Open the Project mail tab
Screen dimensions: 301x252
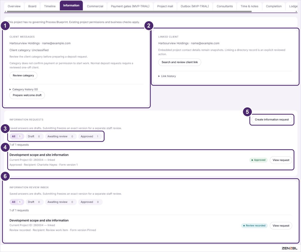(165, 6)
